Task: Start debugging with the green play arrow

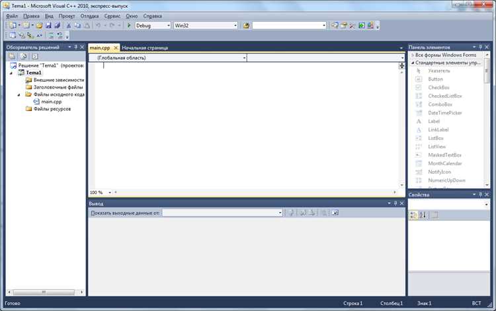Action: [129, 25]
